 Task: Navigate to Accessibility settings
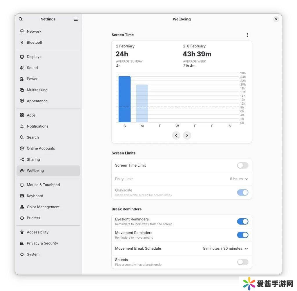(38, 232)
